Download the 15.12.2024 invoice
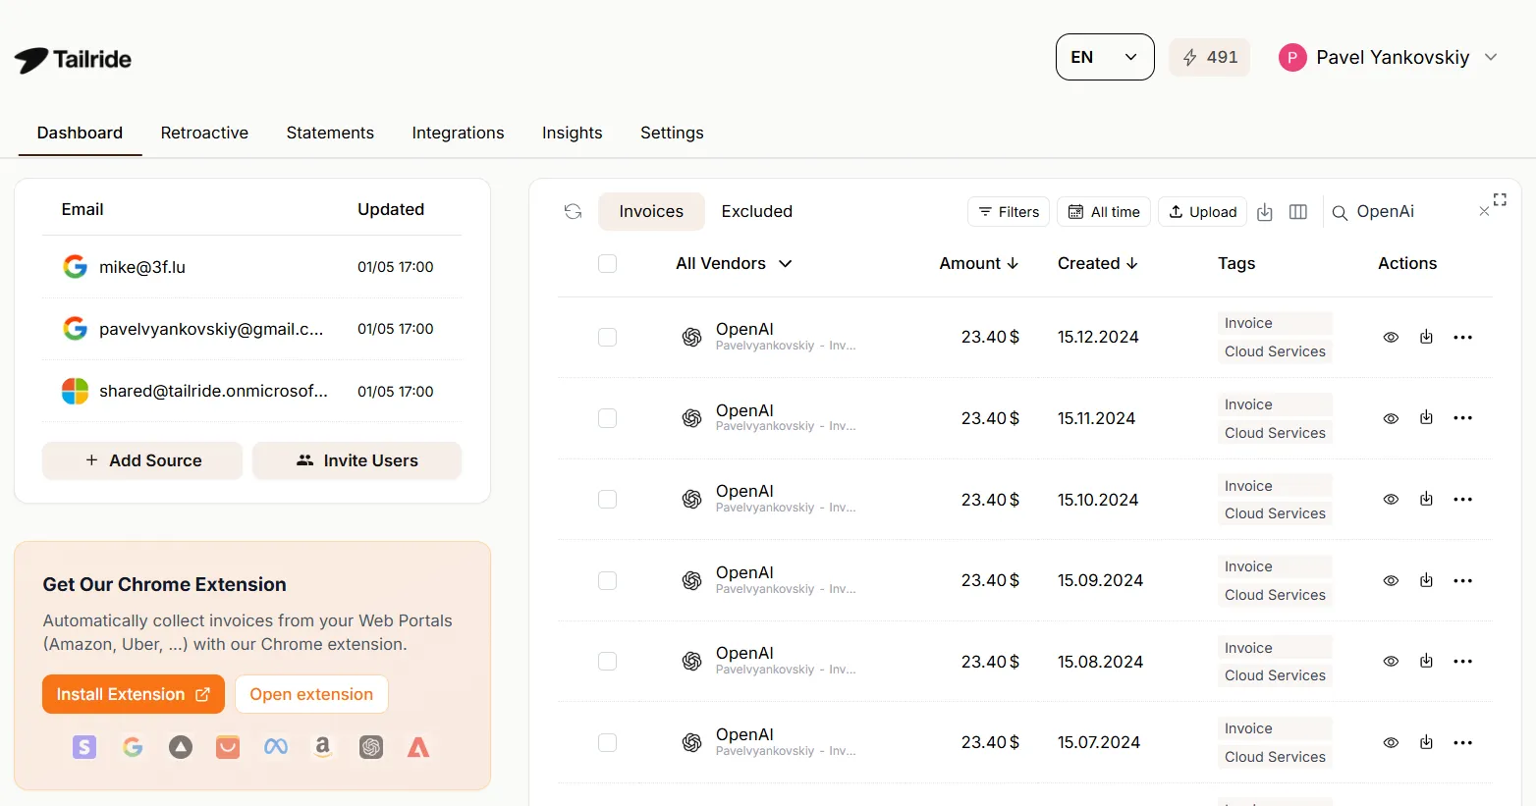Image resolution: width=1536 pixels, height=806 pixels. (x=1426, y=337)
